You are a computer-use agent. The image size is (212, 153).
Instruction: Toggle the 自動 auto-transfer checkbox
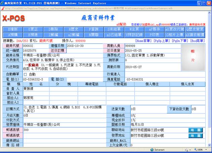point(25,74)
